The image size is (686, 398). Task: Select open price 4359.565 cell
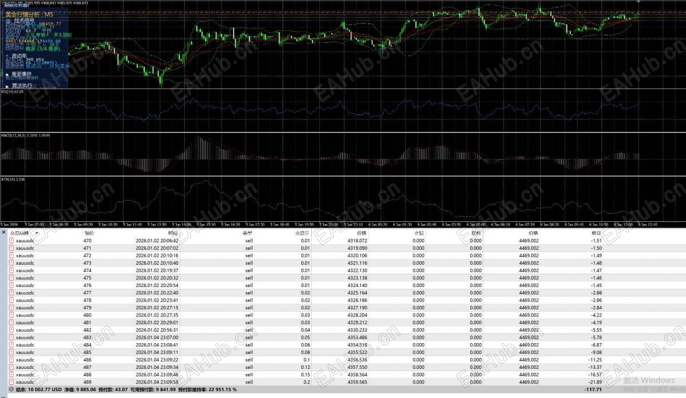click(x=358, y=382)
